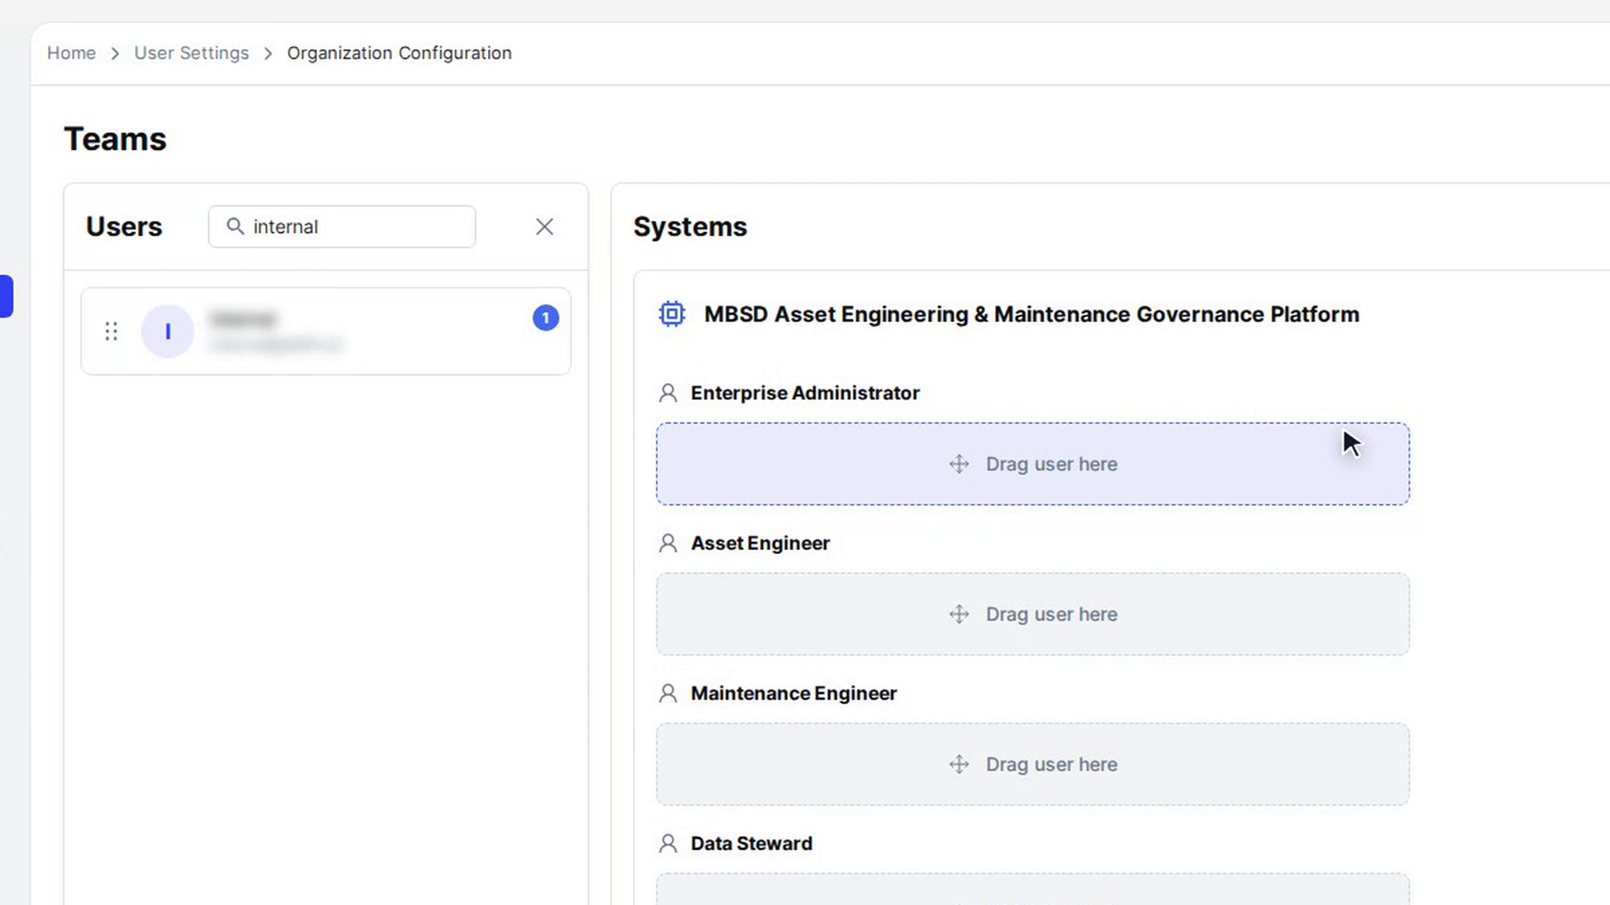The width and height of the screenshot is (1610, 905).
Task: Click the chip icon beside the MBSD platform title
Action: [672, 314]
